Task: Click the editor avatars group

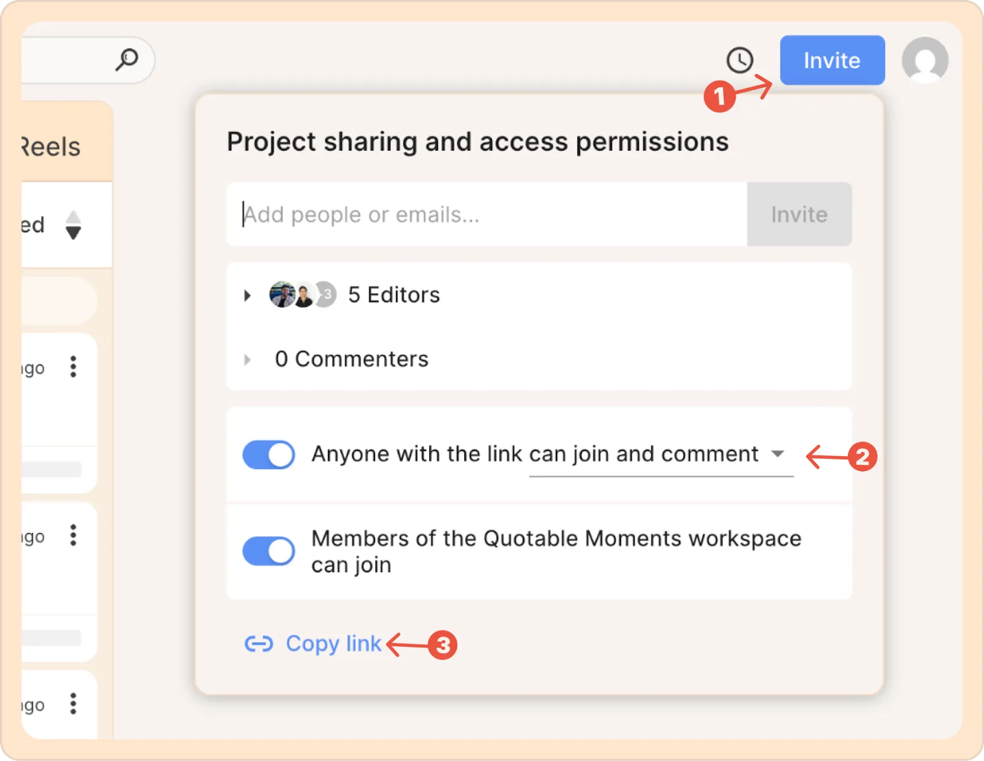Action: pos(303,295)
